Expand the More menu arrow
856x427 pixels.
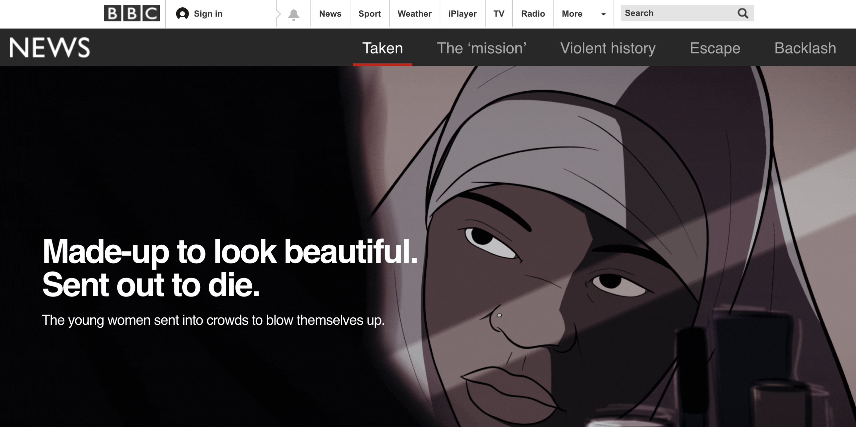(603, 14)
